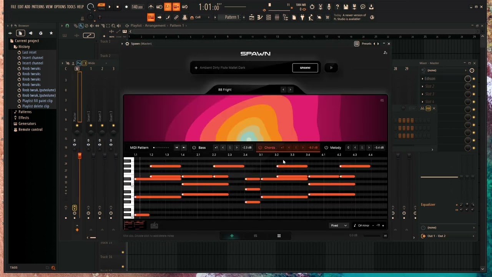Select 'Last reset' history entry

[29, 52]
